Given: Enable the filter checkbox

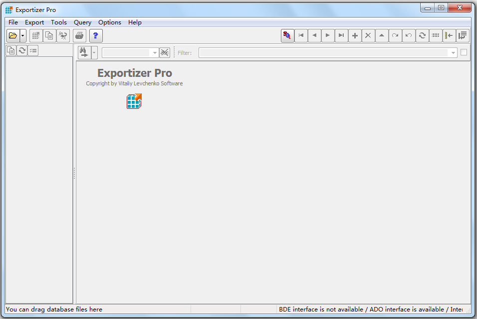Looking at the screenshot, I should [x=464, y=52].
